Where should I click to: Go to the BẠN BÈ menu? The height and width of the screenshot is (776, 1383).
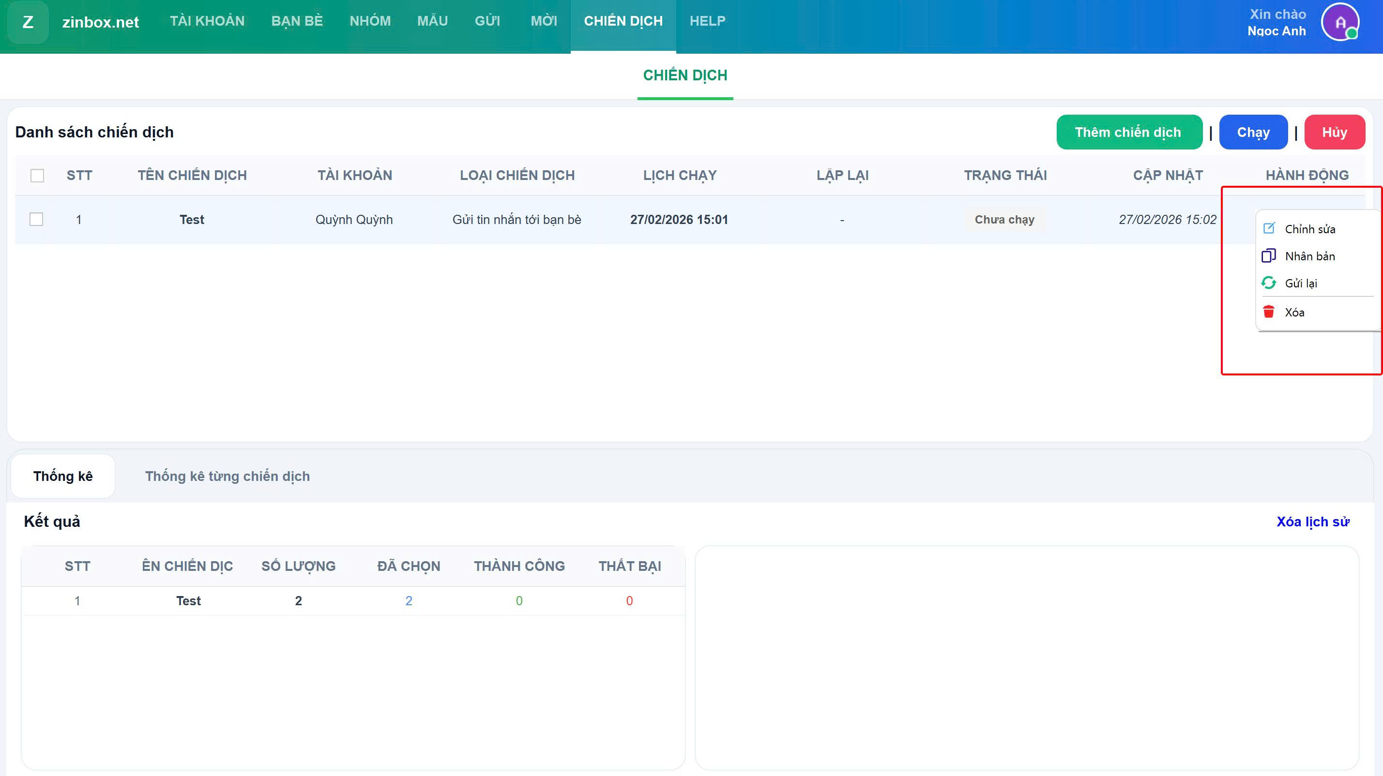pos(297,21)
